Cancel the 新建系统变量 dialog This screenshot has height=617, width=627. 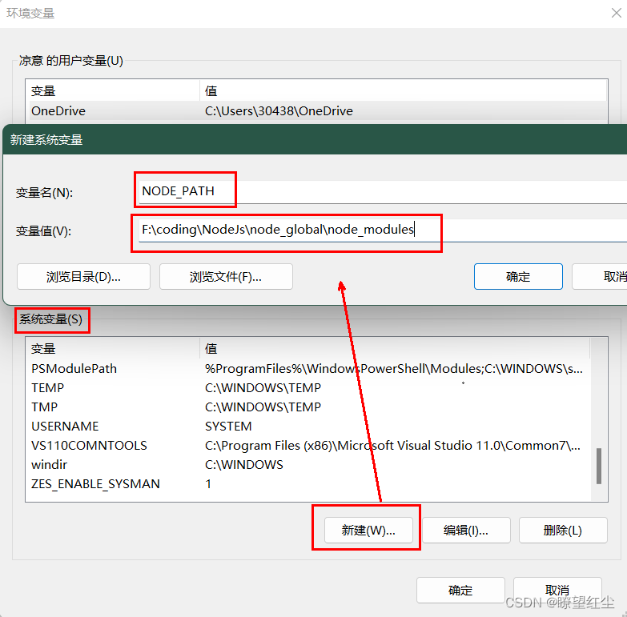(600, 277)
